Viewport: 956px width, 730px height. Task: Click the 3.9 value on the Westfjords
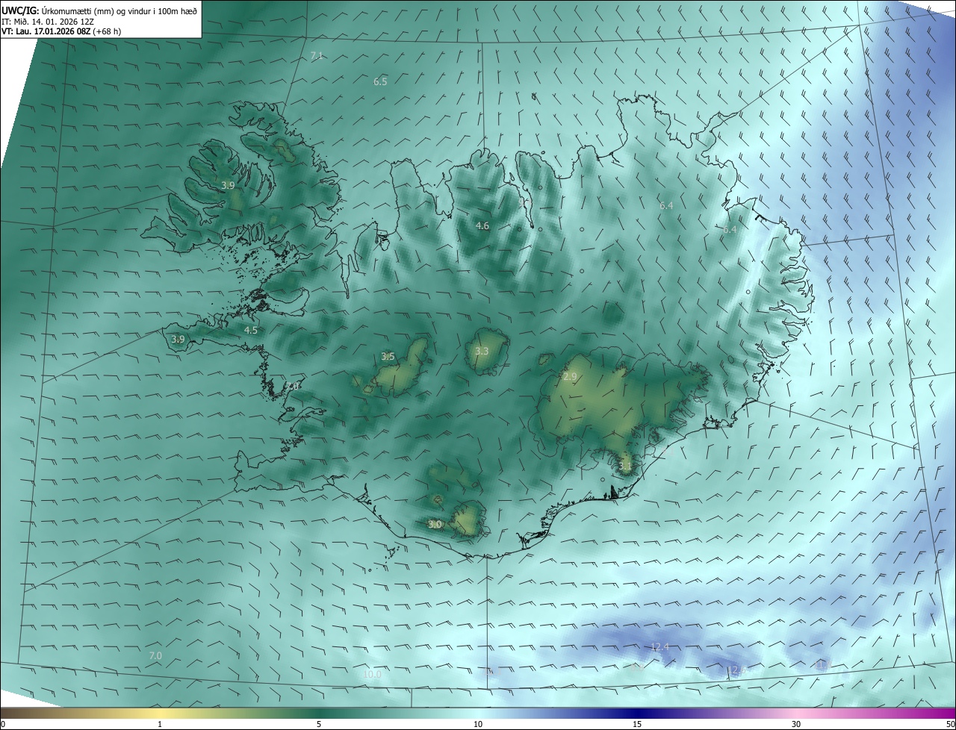(229, 185)
